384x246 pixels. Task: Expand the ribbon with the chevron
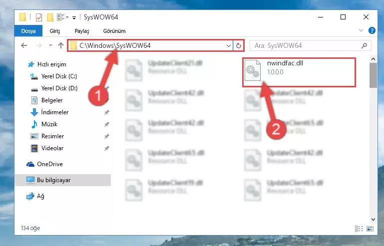point(361,30)
